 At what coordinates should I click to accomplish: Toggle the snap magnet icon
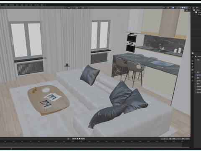pos(77,8)
